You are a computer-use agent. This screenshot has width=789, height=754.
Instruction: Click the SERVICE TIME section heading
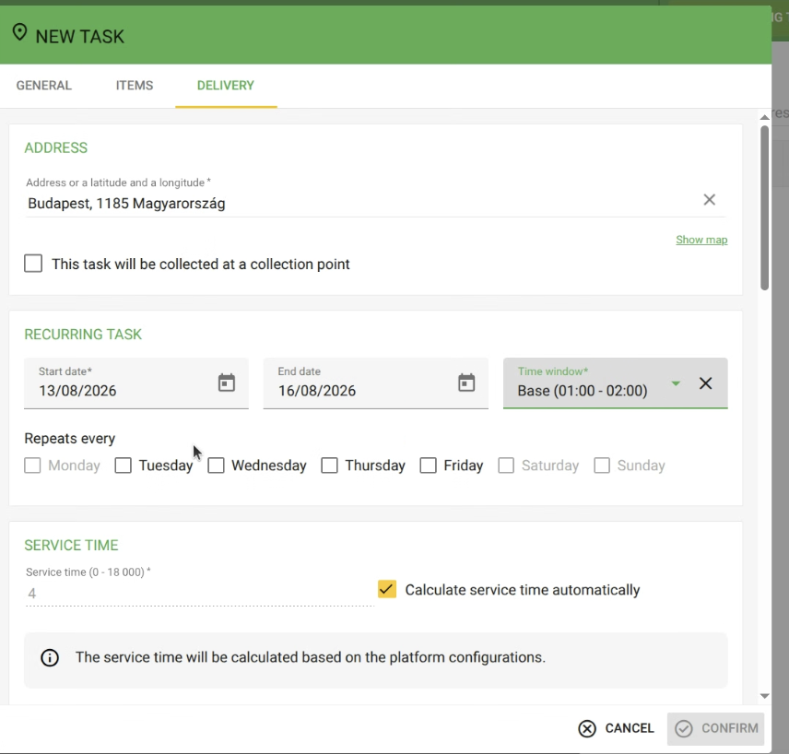click(x=72, y=545)
